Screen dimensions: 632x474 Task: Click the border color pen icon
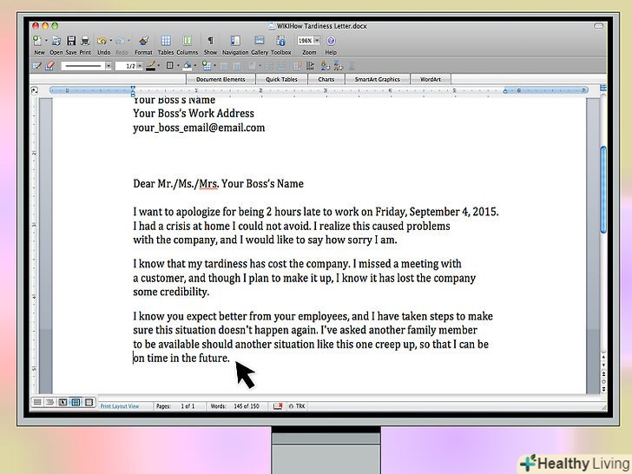click(151, 66)
